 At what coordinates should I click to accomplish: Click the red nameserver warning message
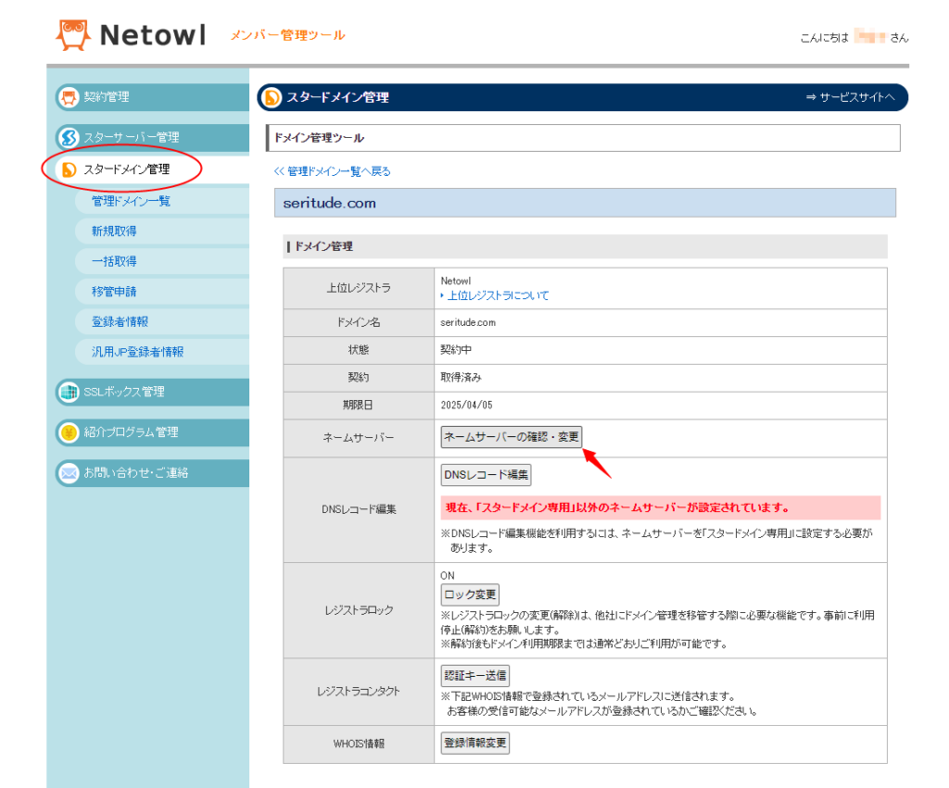pyautogui.click(x=660, y=508)
